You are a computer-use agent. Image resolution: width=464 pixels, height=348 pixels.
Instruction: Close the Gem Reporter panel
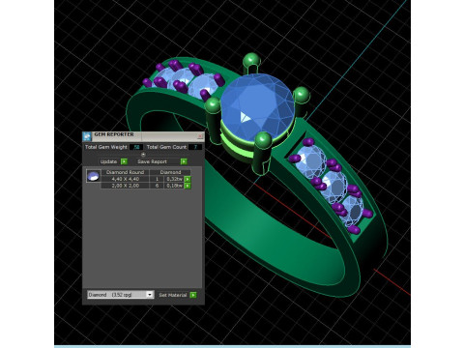click(200, 136)
